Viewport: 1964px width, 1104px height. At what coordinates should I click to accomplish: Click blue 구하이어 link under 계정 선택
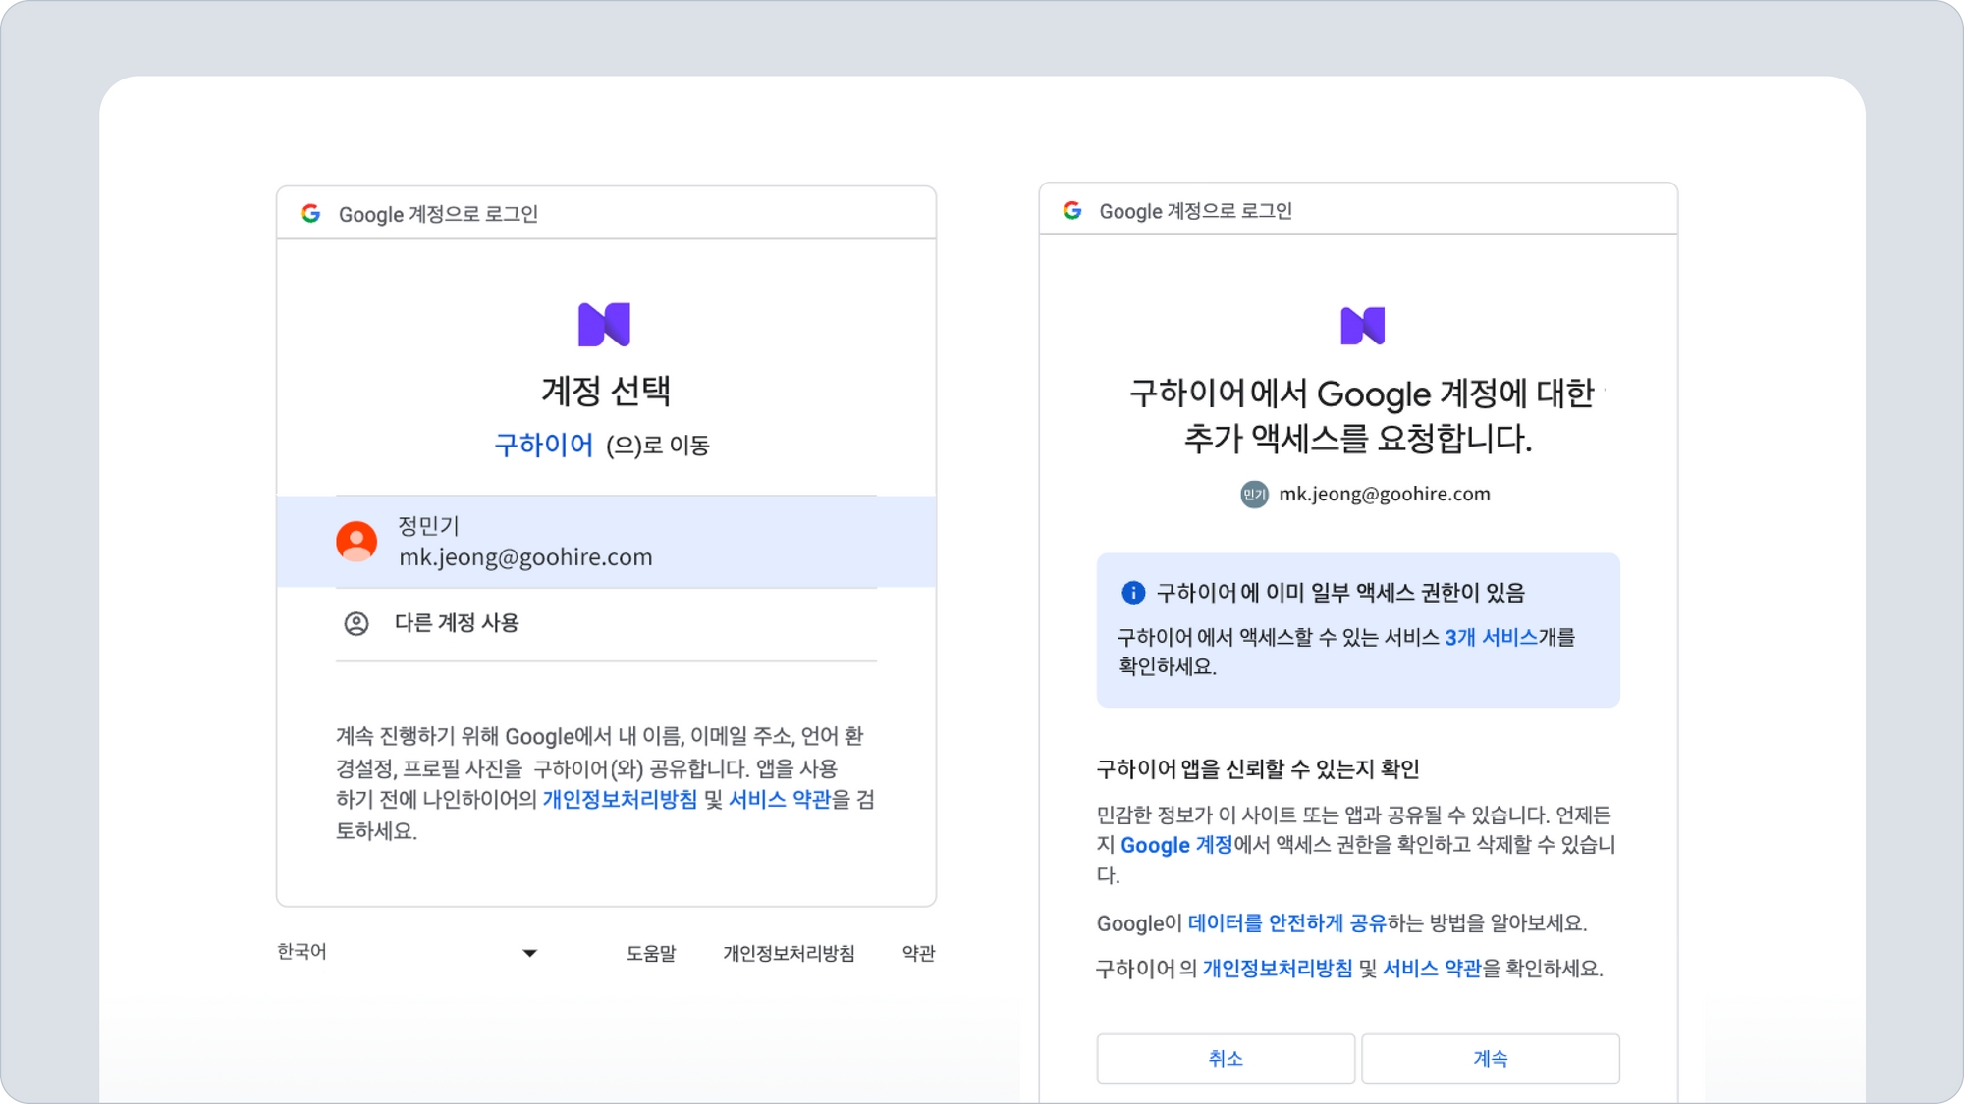point(543,445)
